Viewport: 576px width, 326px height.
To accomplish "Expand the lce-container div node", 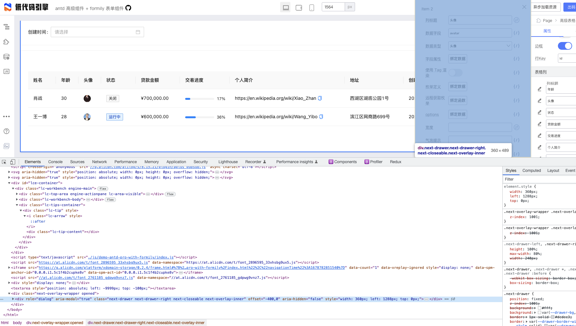I will click(9, 183).
